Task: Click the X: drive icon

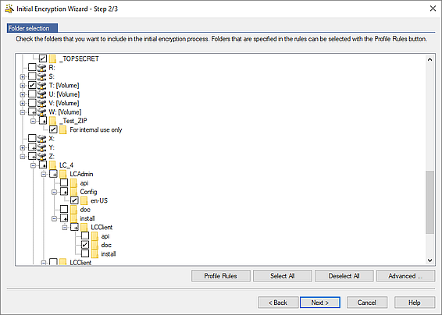Action: click(x=42, y=138)
